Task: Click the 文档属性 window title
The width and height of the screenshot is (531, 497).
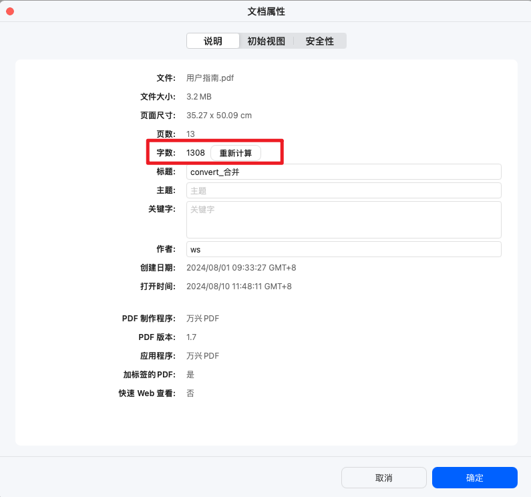Action: point(266,11)
